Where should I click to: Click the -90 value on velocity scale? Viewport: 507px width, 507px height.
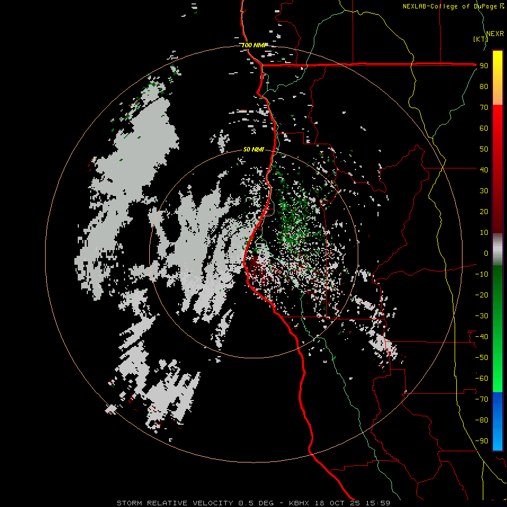click(482, 441)
